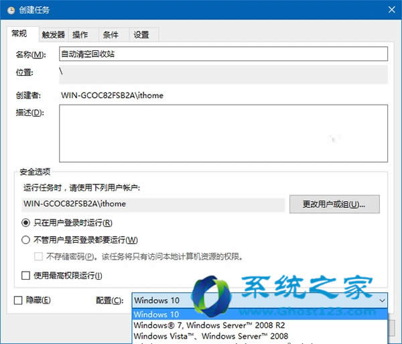Click the 更改用户或组 button
This screenshot has height=344, width=402.
334,205
